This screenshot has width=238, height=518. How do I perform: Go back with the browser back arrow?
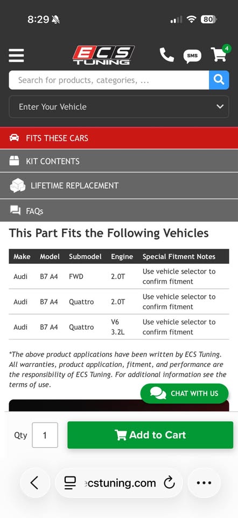click(x=35, y=483)
